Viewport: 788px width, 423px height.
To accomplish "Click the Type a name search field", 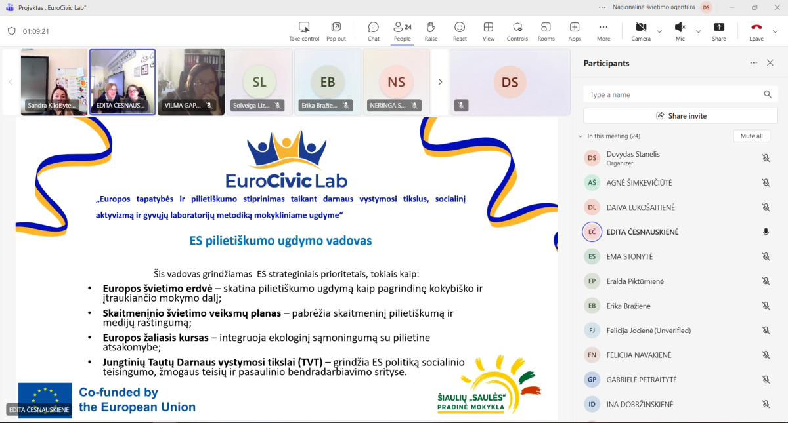I will click(673, 94).
